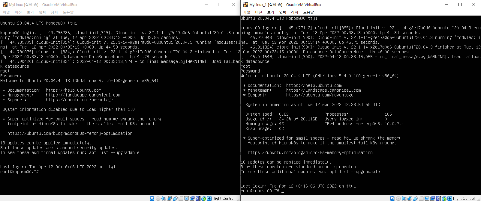Open 입력 menu in MyLinux_1 window
The height and width of the screenshot is (201, 481).
[283, 12]
